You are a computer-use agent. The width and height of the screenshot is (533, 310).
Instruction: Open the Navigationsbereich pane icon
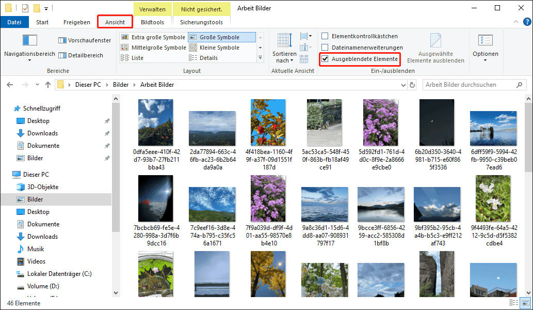pyautogui.click(x=29, y=40)
